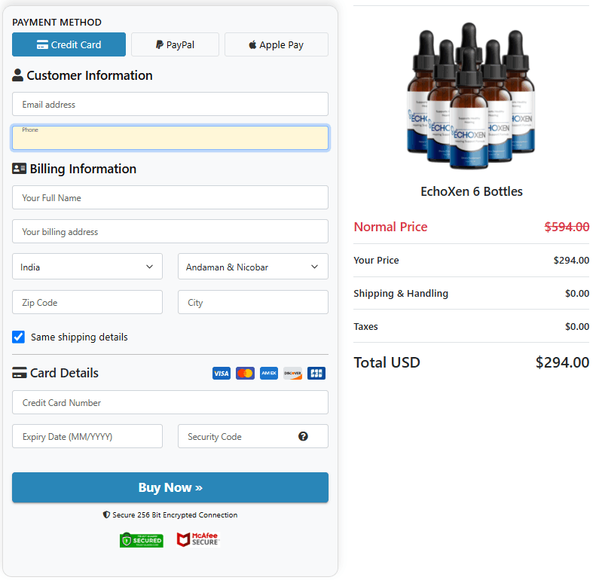Uncheck the Same shipping details checkbox
Image resolution: width=596 pixels, height=580 pixels.
pyautogui.click(x=19, y=337)
